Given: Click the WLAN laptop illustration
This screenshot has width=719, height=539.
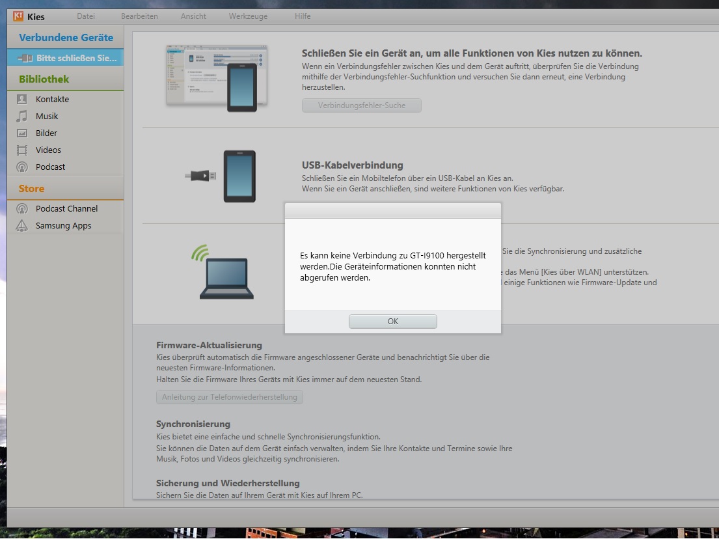Looking at the screenshot, I should (x=223, y=271).
